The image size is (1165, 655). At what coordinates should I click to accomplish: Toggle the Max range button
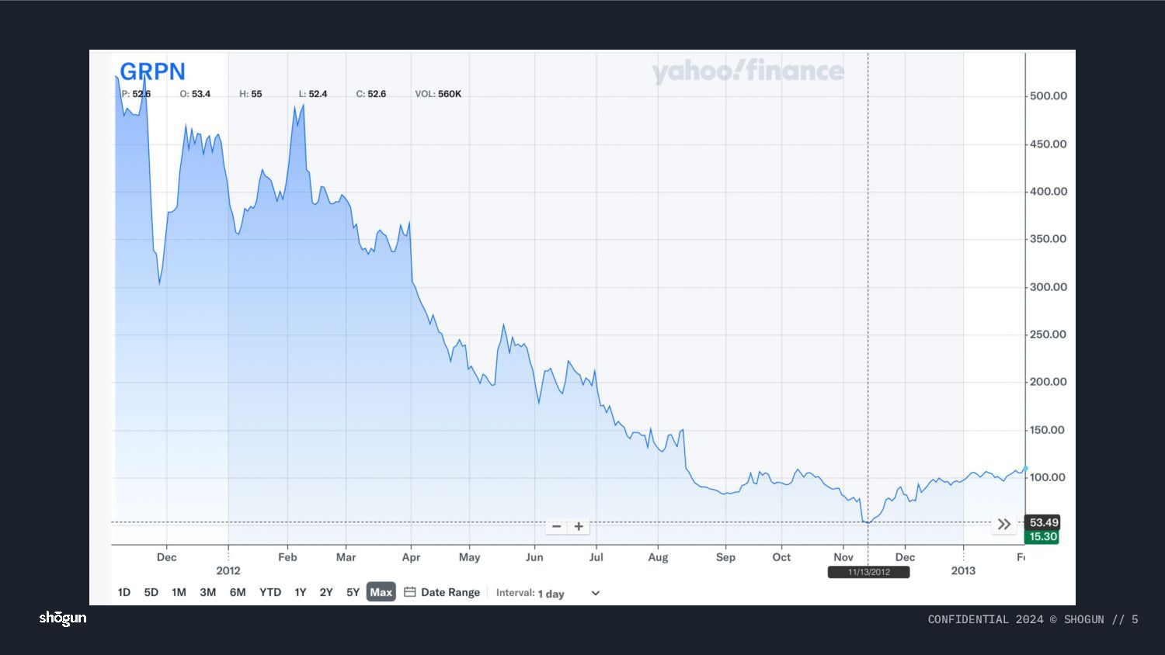[x=381, y=592]
